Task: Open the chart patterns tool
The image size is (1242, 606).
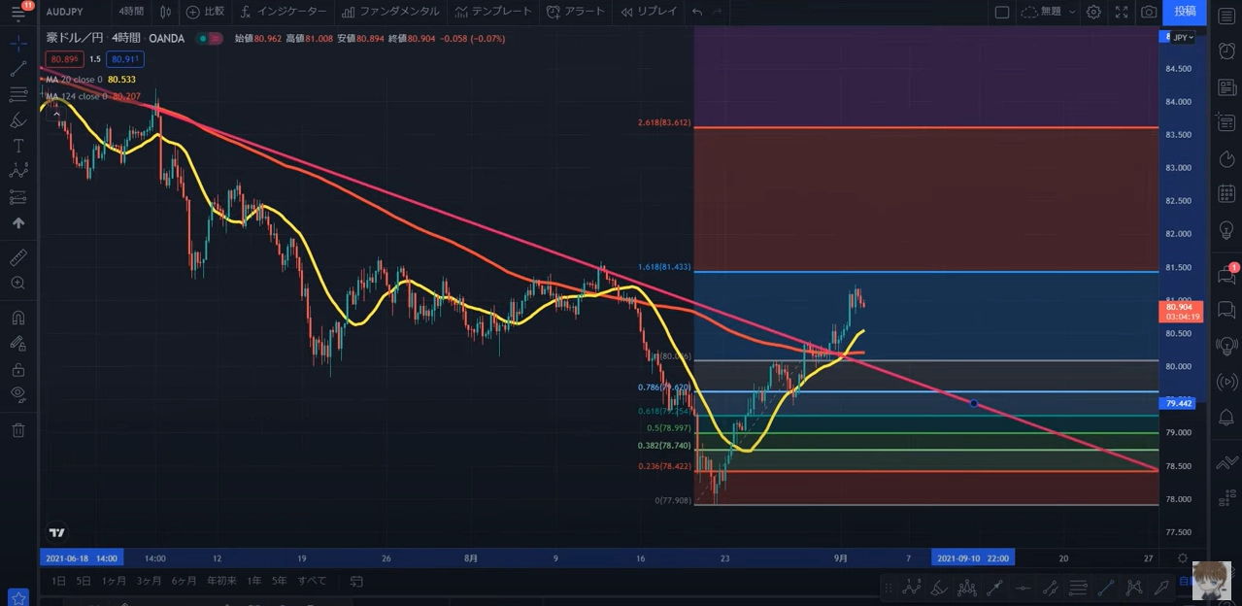Action: (x=18, y=171)
